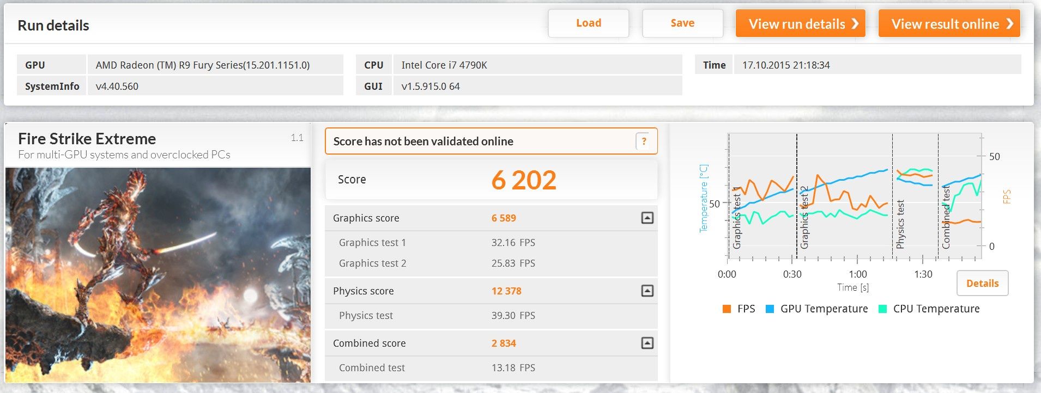Click the question mark help icon
This screenshot has height=393, width=1041.
tap(644, 142)
